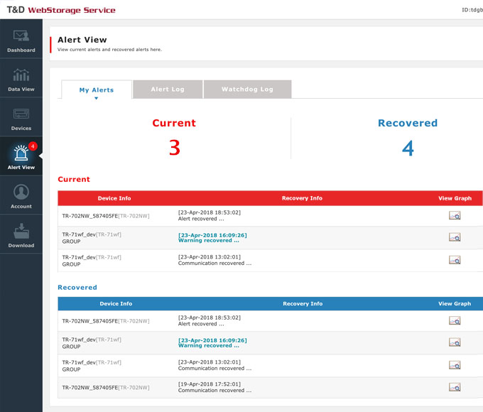Image resolution: width=483 pixels, height=412 pixels.
Task: Open Data View in the sidebar
Action: [21, 75]
